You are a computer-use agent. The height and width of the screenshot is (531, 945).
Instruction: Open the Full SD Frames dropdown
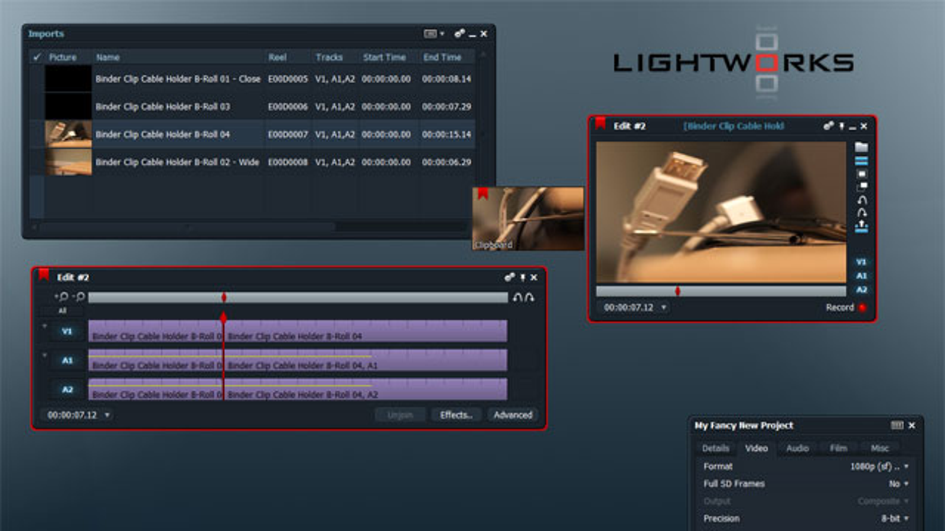tap(898, 484)
